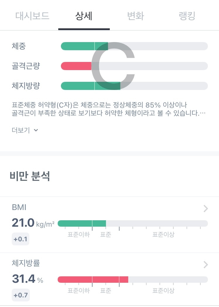Tap the 비만 분석 section heading
Screen dimensions: 219x307
coord(30,176)
